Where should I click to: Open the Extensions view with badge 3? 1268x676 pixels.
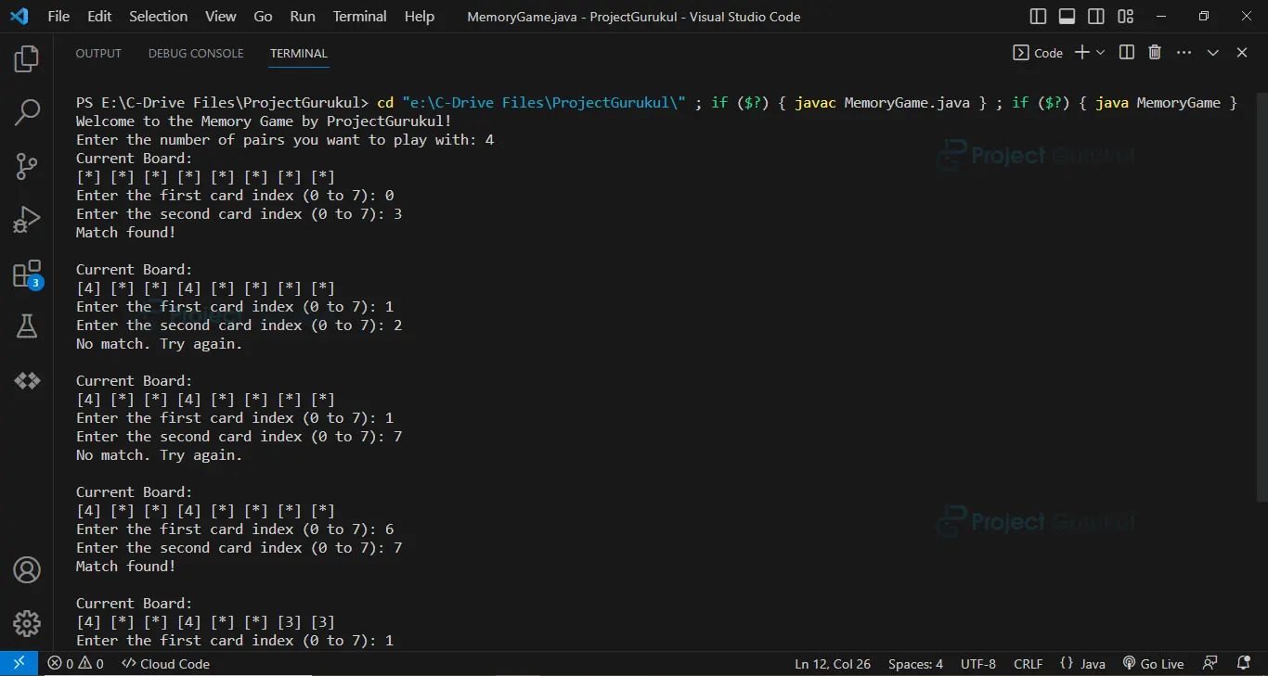pyautogui.click(x=27, y=274)
